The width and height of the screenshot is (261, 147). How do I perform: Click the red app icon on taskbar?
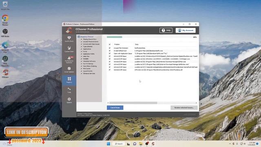coord(147,144)
